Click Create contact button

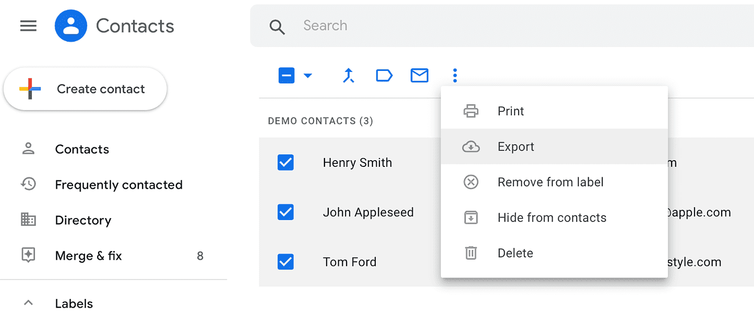click(x=85, y=89)
